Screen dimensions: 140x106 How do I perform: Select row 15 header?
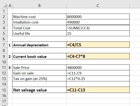click(4, 90)
